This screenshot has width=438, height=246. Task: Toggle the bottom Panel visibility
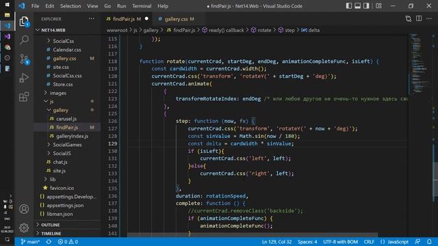(357, 6)
